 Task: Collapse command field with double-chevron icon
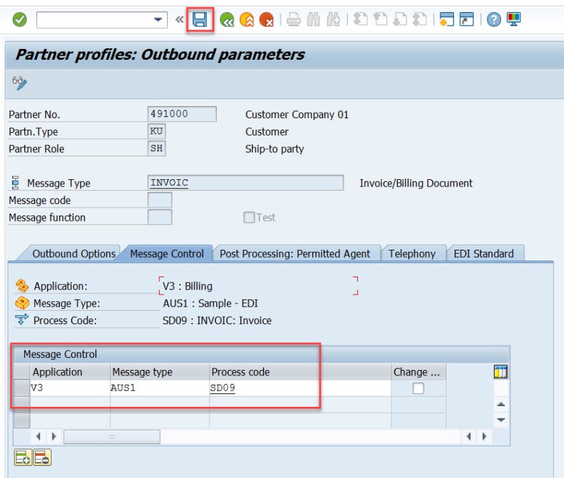[x=179, y=19]
